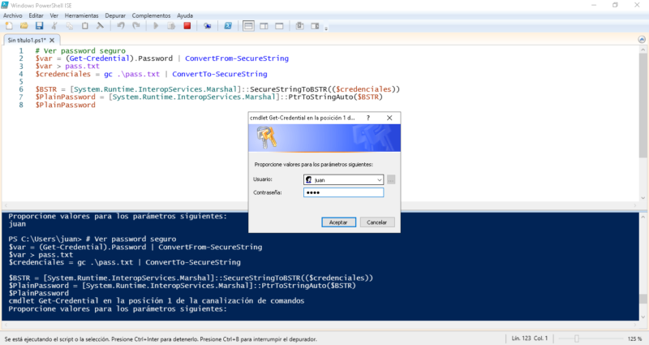Click the 'Proporcione valores' dialog message
The width and height of the screenshot is (649, 345).
pyautogui.click(x=313, y=165)
